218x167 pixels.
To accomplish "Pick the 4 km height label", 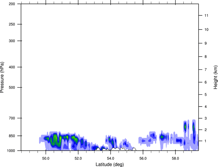I will point(206,107).
